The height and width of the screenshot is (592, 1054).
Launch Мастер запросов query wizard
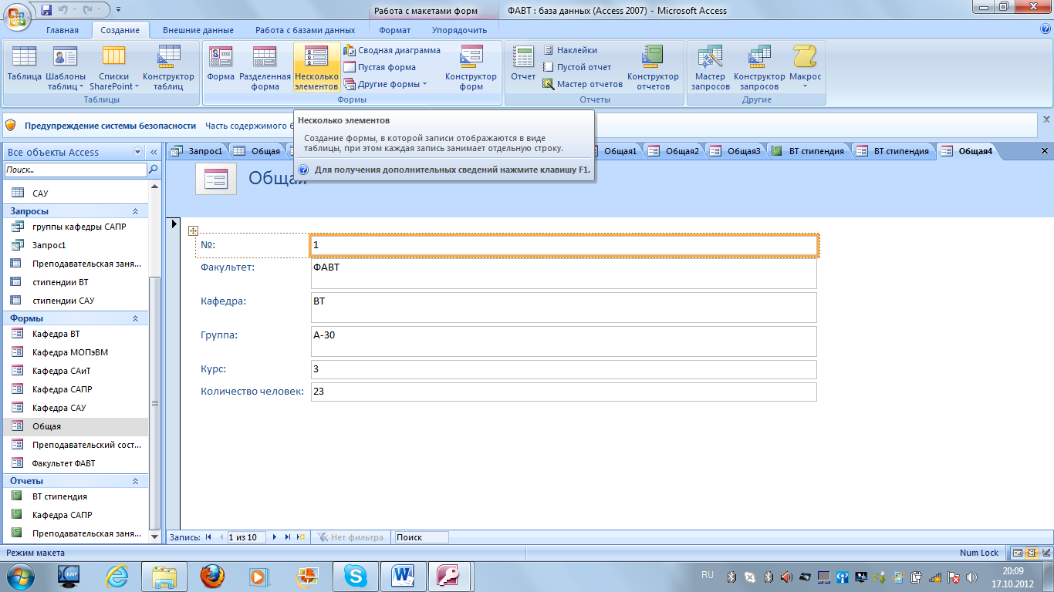[x=710, y=68]
